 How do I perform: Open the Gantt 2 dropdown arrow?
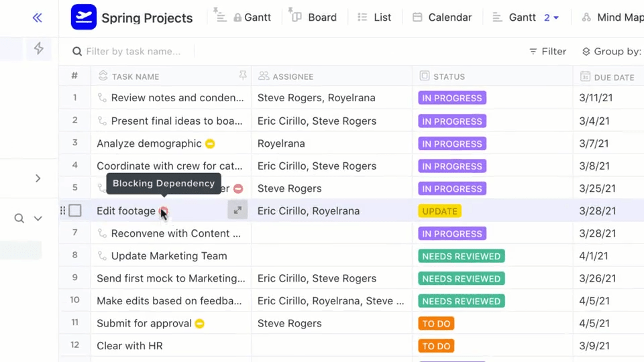556,17
